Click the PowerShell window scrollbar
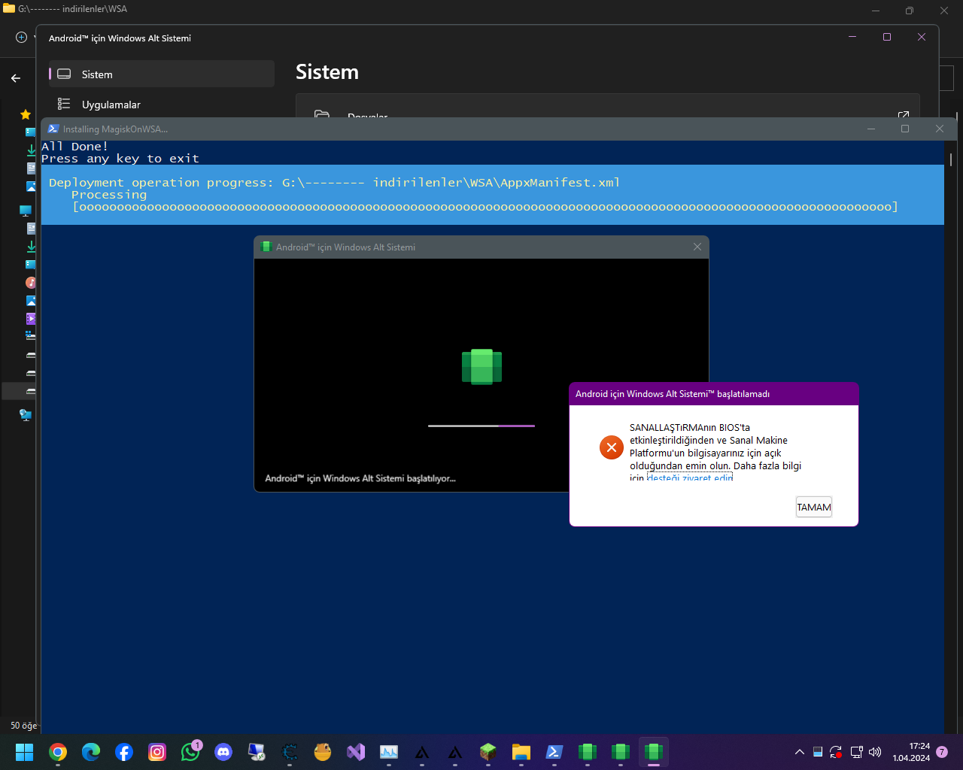 pos(951,159)
